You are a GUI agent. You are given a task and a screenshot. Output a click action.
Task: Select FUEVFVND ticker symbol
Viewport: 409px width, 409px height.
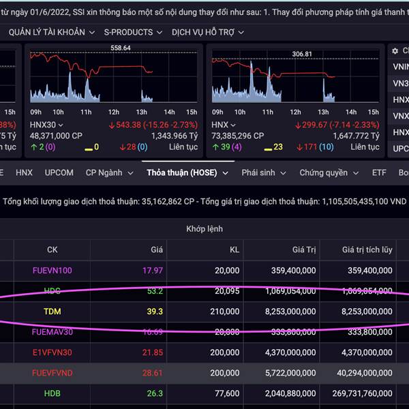(52, 373)
